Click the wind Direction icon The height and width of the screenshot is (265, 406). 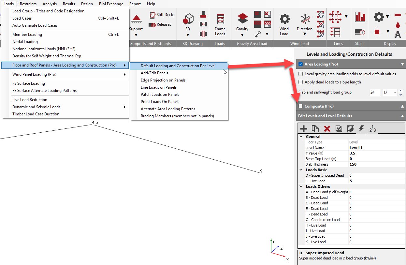pos(305,19)
